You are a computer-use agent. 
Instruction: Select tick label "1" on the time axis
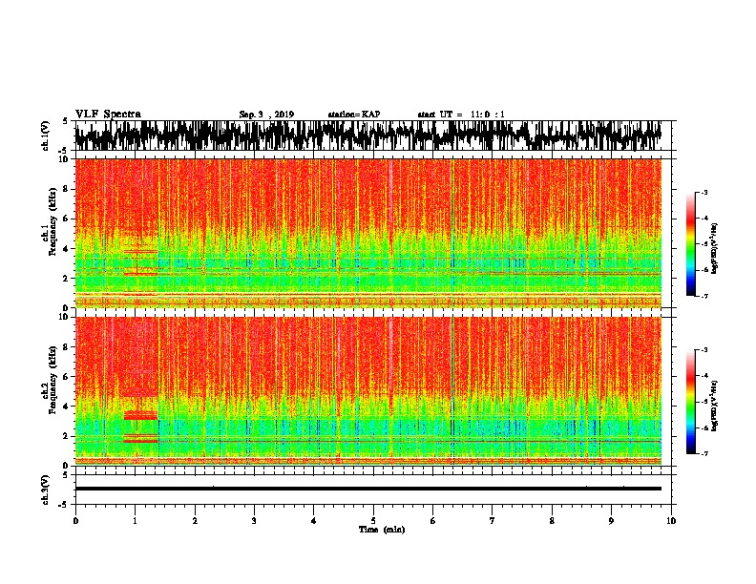coord(135,521)
